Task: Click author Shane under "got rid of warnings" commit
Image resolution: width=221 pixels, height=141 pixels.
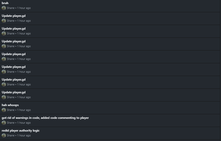Action: 11,123
